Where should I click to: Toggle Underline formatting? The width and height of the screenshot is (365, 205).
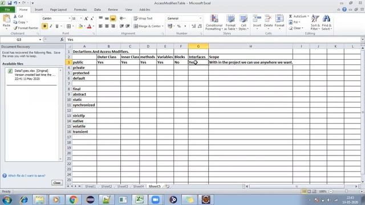pos(57,26)
